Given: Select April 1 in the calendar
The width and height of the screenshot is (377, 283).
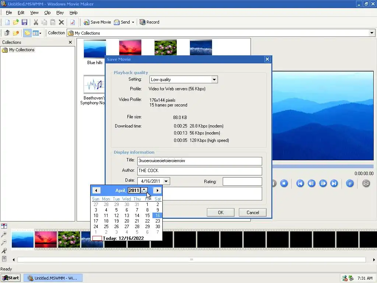Looking at the screenshot, I should pos(147,204).
